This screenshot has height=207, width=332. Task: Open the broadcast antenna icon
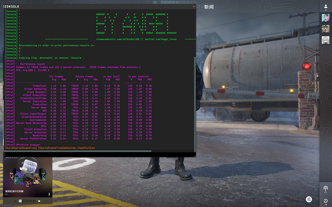[326, 189]
